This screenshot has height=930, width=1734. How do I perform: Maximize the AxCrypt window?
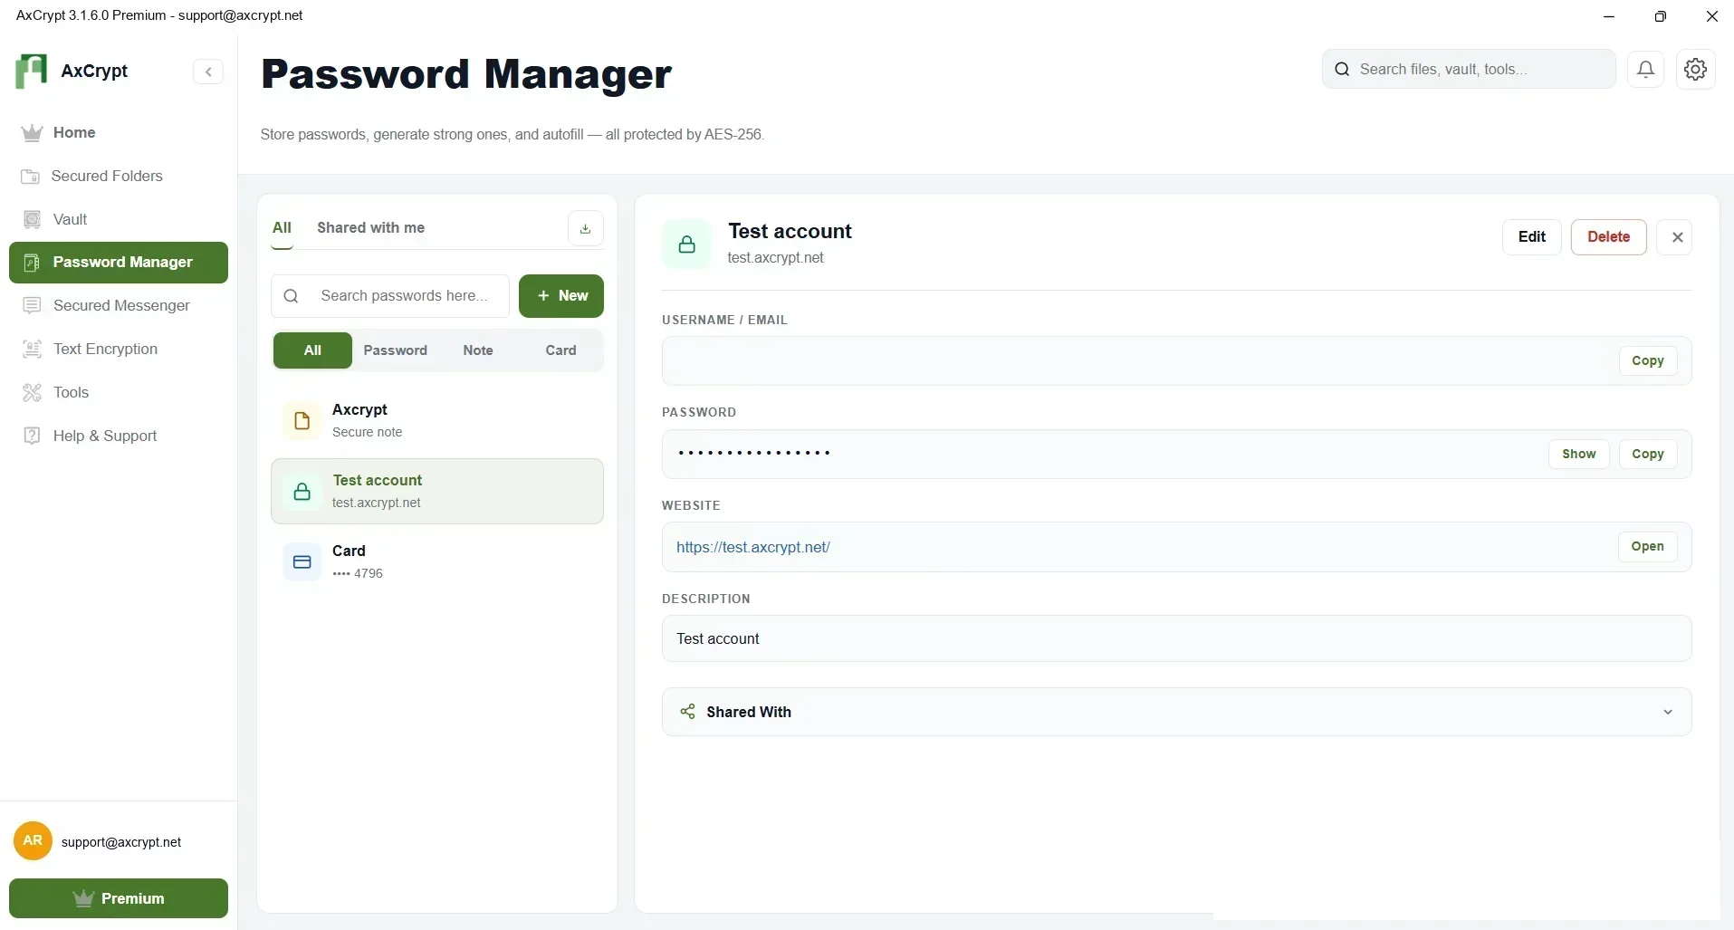pos(1660,16)
